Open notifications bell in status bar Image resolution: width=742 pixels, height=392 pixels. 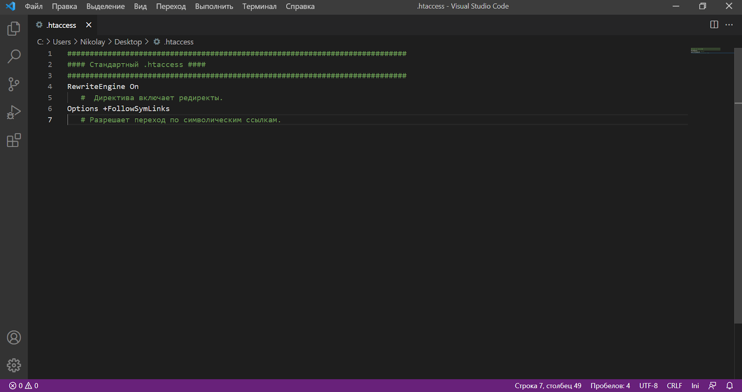pos(729,386)
